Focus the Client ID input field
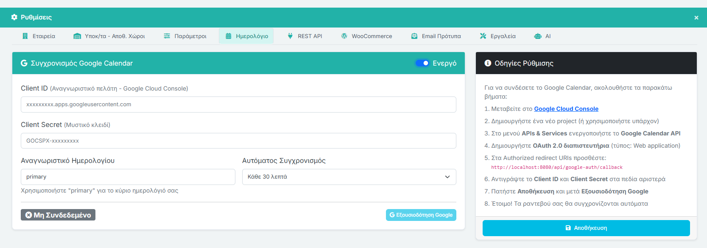Image resolution: width=707 pixels, height=248 pixels. click(238, 105)
